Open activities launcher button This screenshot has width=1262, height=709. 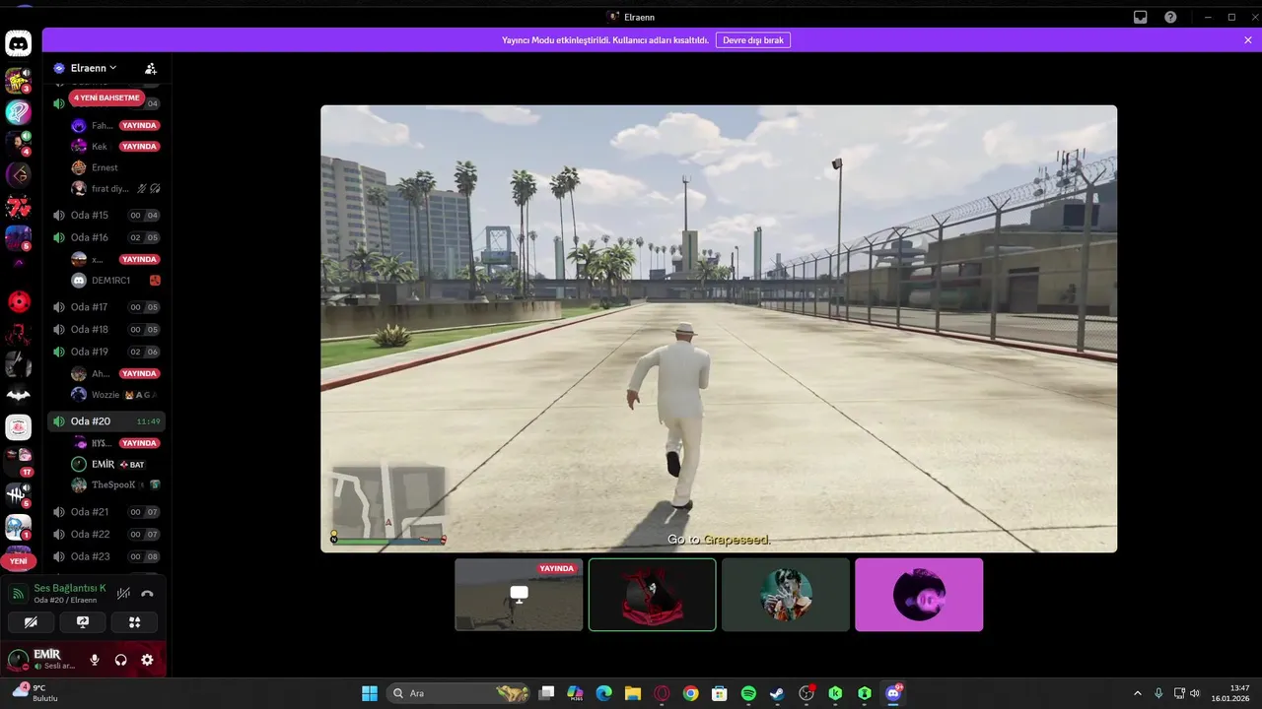tap(135, 622)
